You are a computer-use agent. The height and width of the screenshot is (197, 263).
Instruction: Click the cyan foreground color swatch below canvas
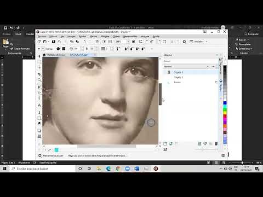tap(56, 150)
